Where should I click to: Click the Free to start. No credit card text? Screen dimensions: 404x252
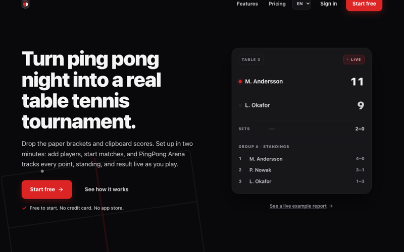point(77,208)
